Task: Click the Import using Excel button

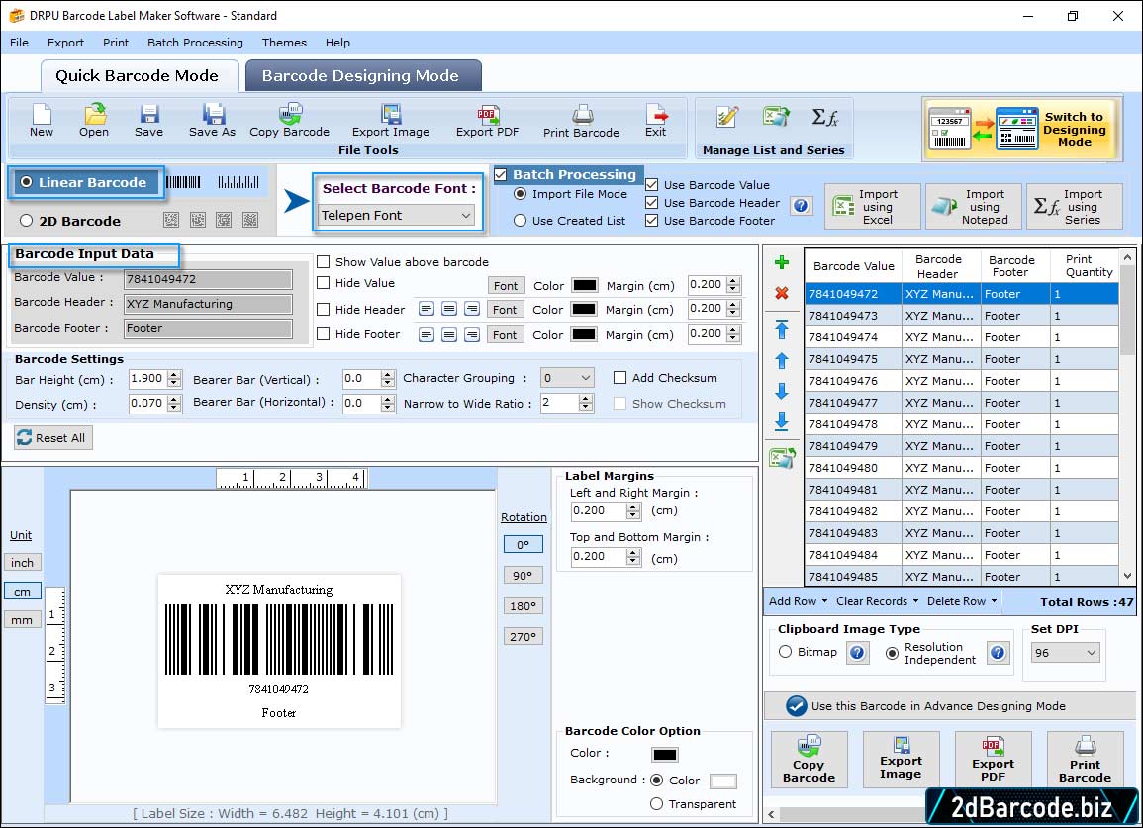Action: (x=873, y=207)
